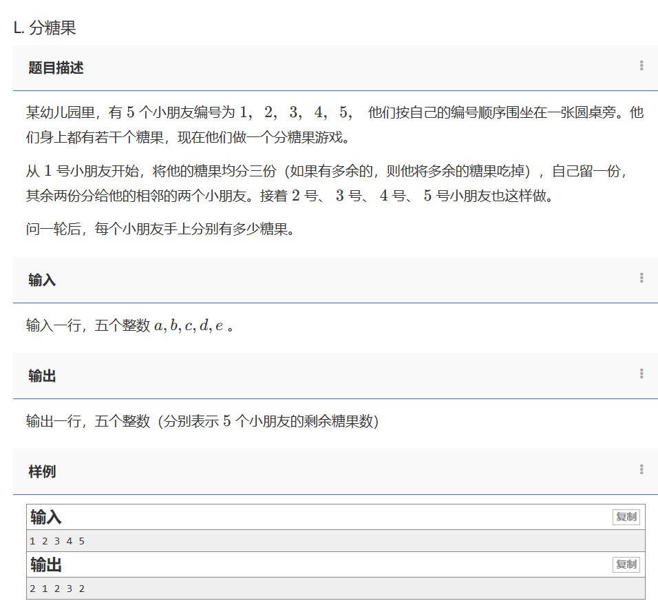
Task: Open the 题目描述 section three-dot menu
Action: pos(641,66)
